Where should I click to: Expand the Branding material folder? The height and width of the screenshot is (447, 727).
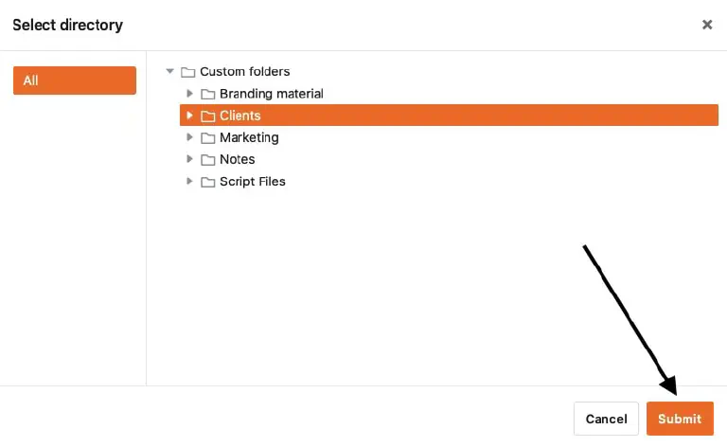click(189, 94)
